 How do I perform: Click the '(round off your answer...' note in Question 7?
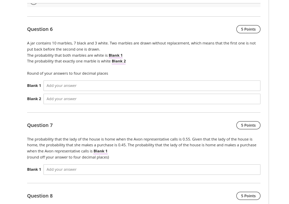(68, 157)
